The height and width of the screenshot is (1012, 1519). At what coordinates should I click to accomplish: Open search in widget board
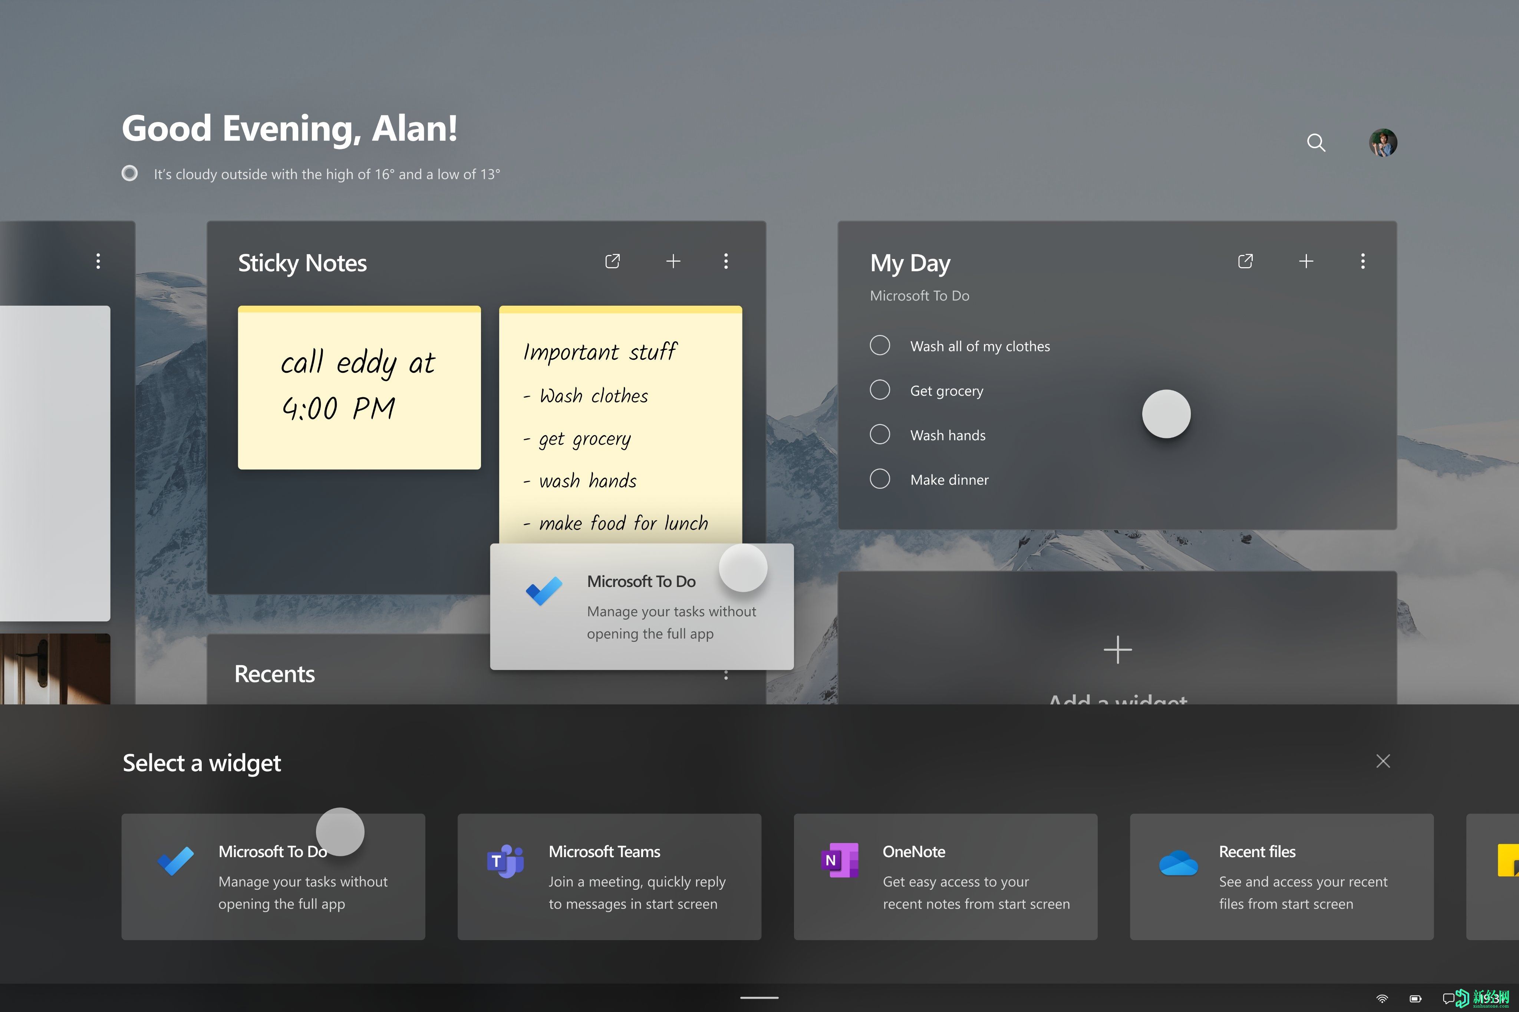(x=1314, y=143)
